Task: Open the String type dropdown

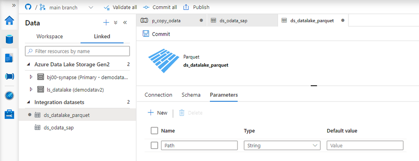Action: pos(282,146)
